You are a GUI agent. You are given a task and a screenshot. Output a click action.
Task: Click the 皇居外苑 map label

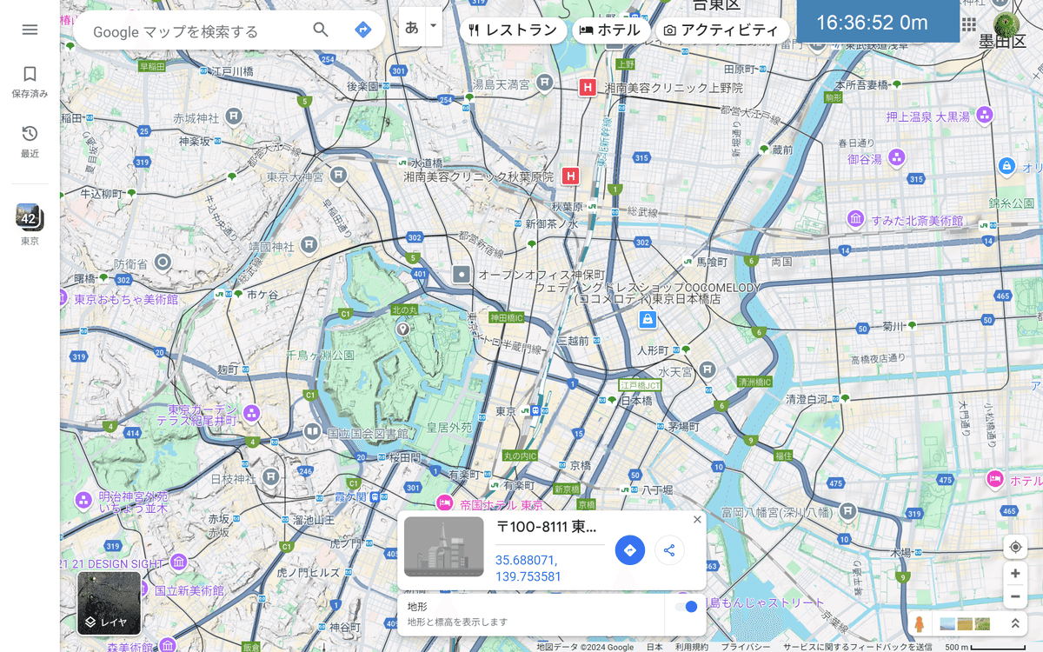click(x=448, y=428)
